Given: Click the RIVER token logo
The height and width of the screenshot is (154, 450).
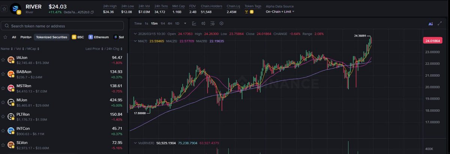Looking at the screenshot, I should tap(15, 9).
